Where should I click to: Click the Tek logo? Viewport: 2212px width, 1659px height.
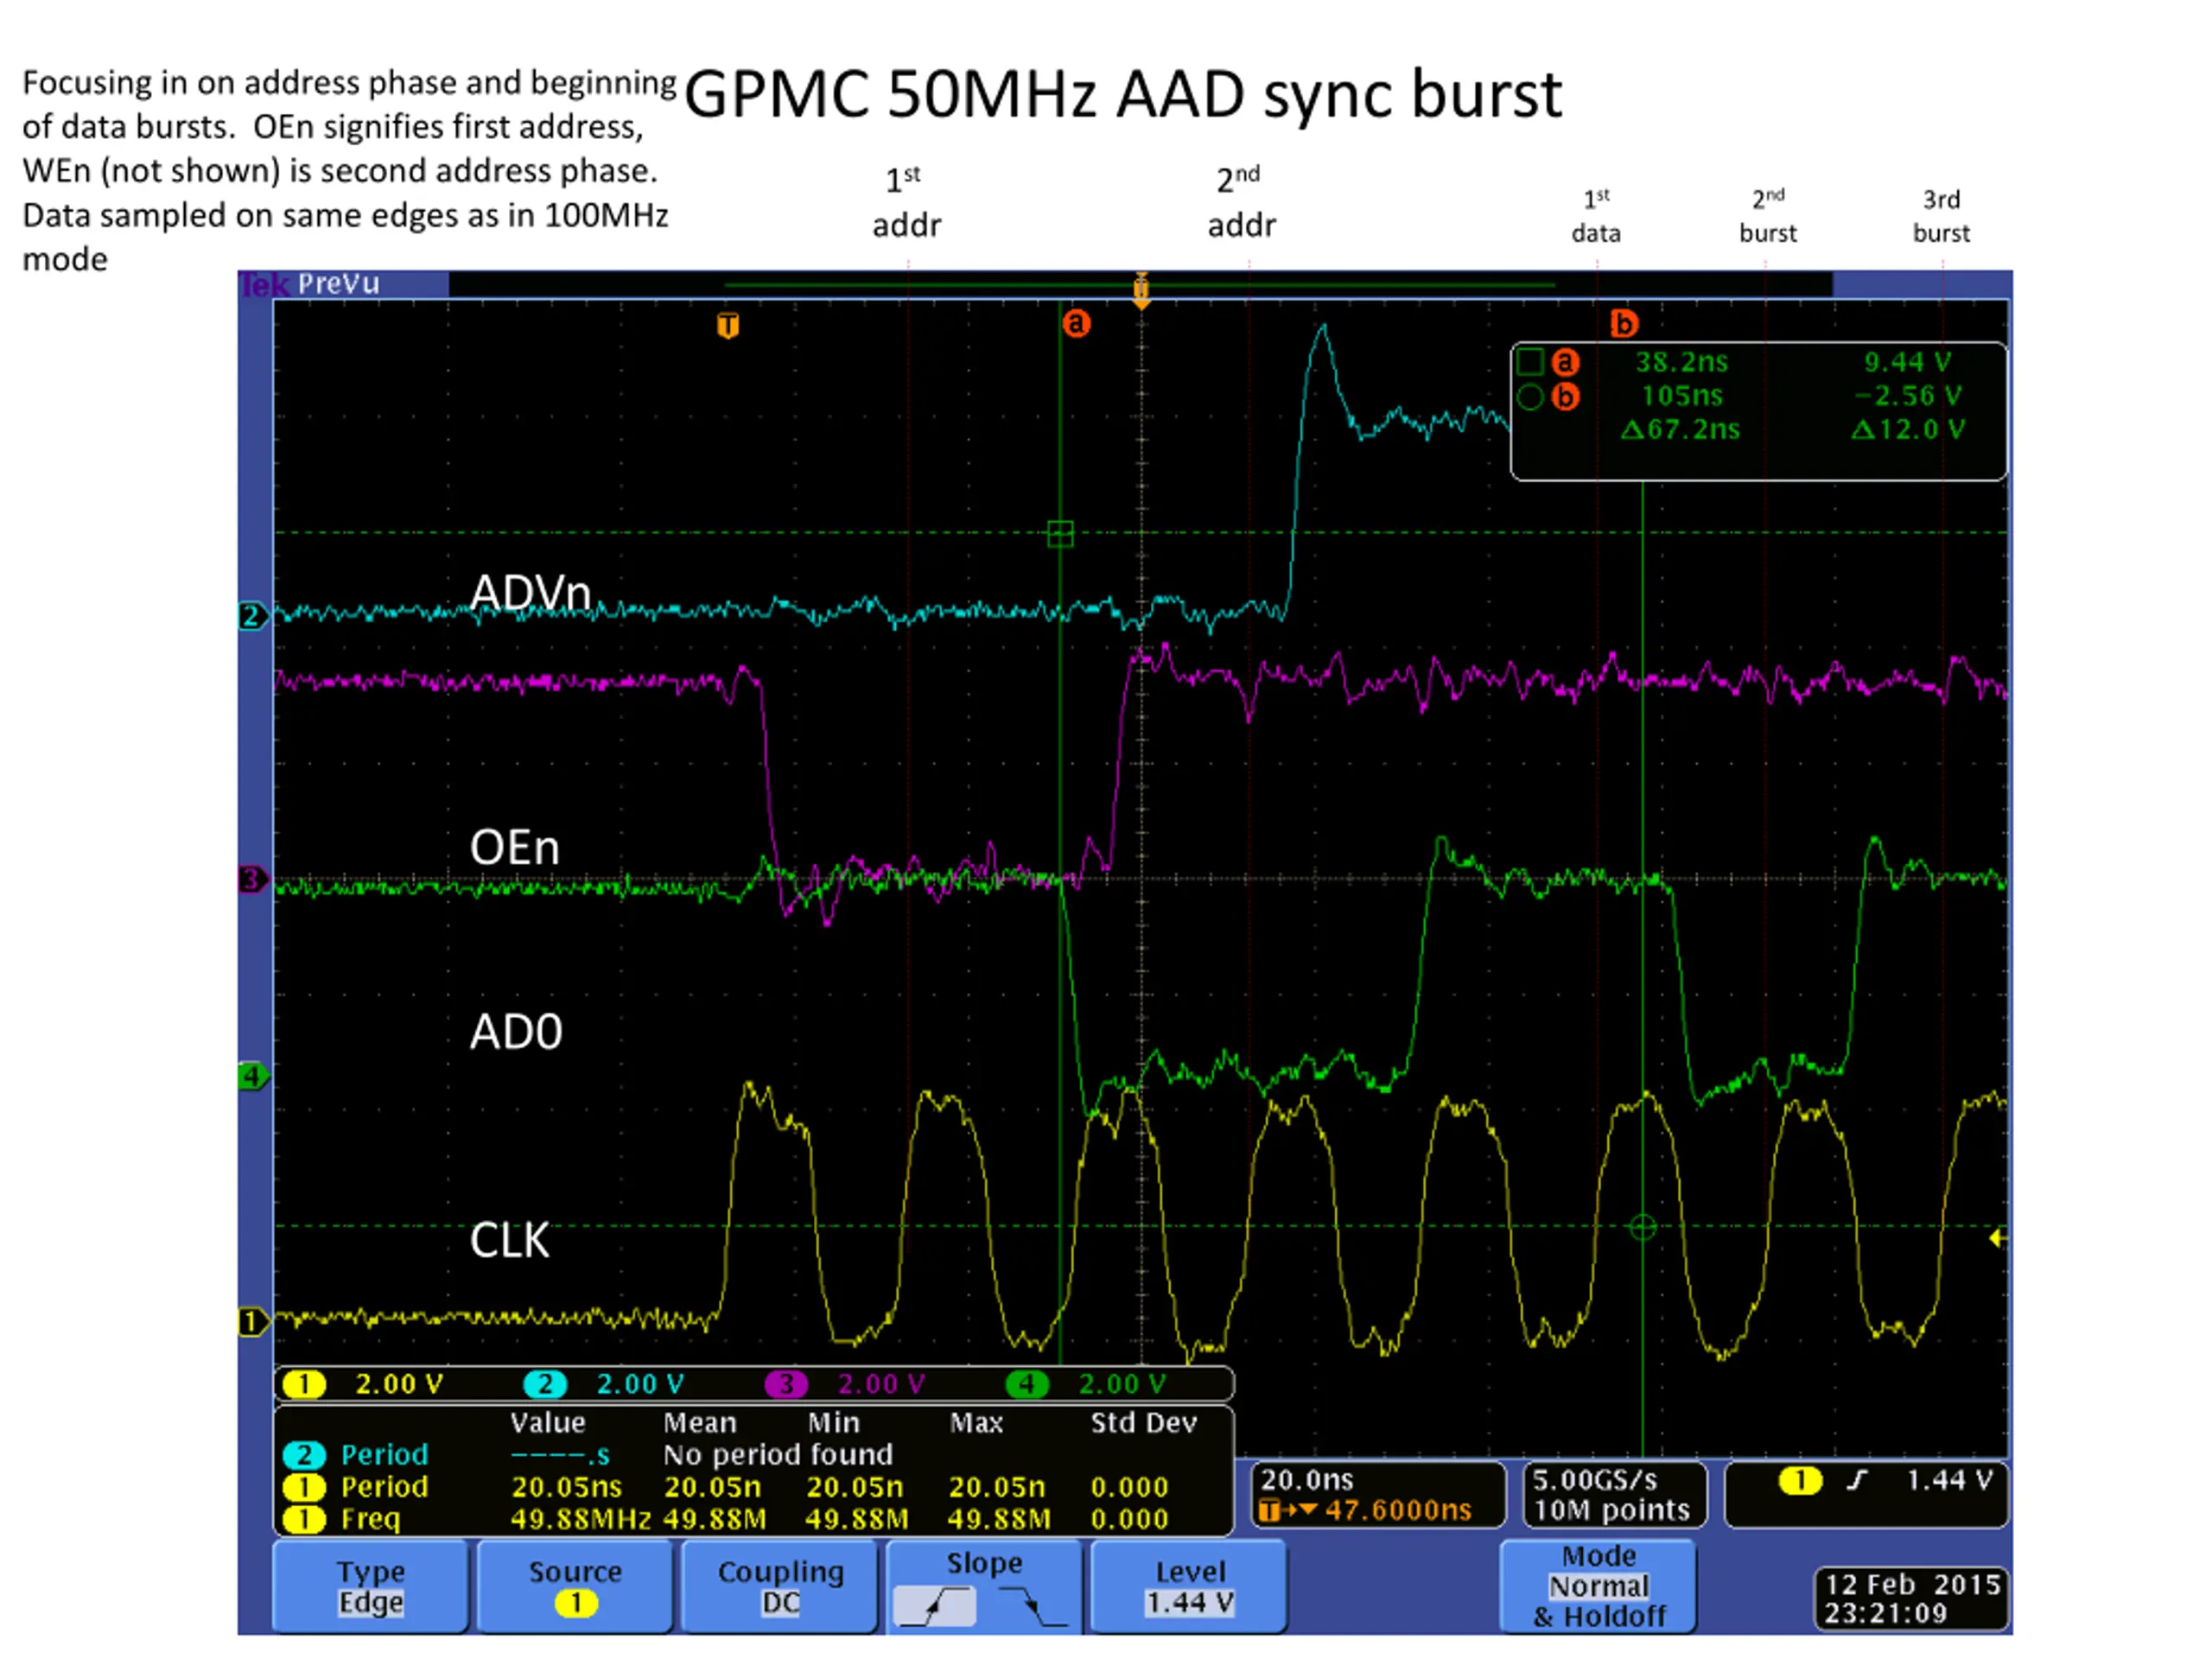264,285
